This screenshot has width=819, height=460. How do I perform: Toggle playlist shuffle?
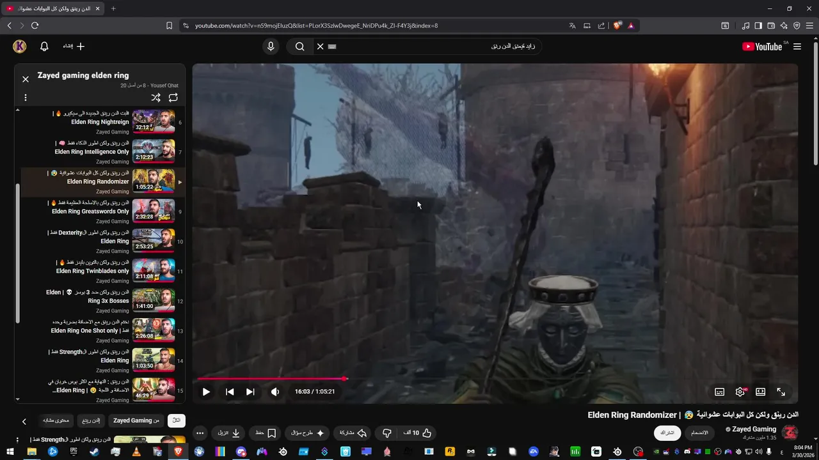[x=155, y=98]
